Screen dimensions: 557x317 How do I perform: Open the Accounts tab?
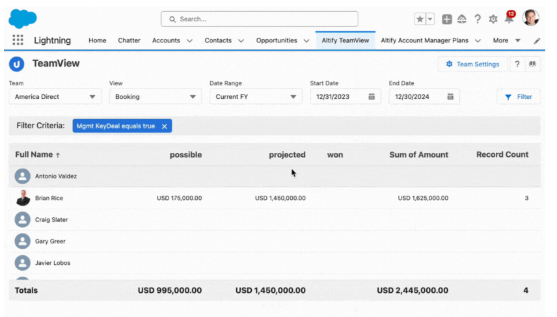click(x=166, y=40)
